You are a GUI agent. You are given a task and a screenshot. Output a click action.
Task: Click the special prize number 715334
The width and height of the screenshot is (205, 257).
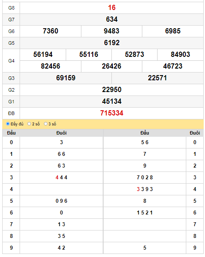point(112,113)
